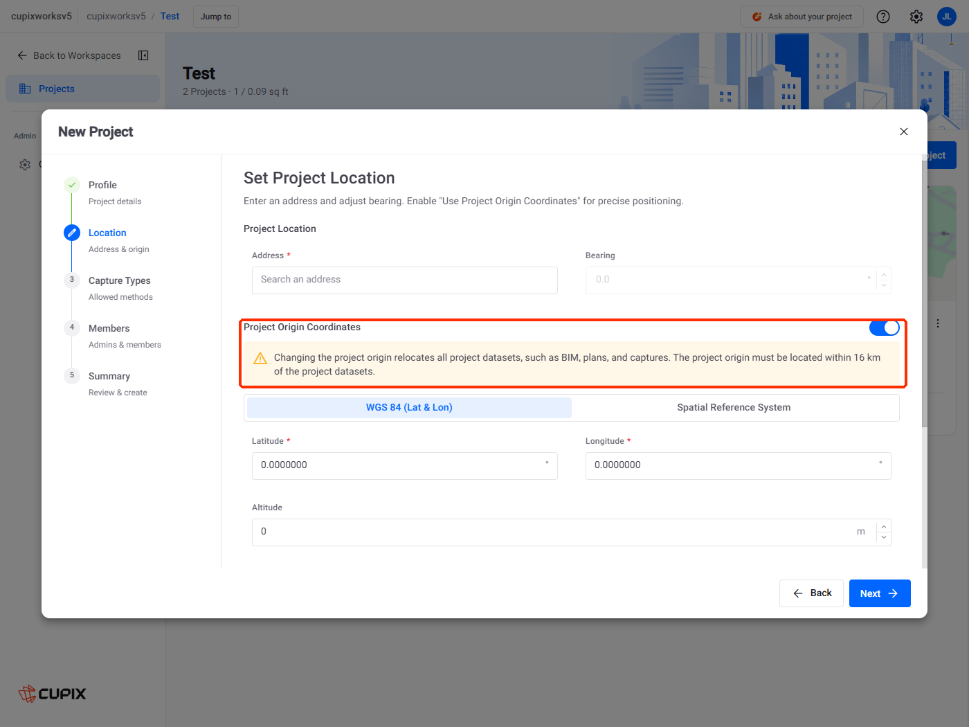This screenshot has width=969, height=727.
Task: Click the Projects icon in sidebar
Action: coord(25,89)
